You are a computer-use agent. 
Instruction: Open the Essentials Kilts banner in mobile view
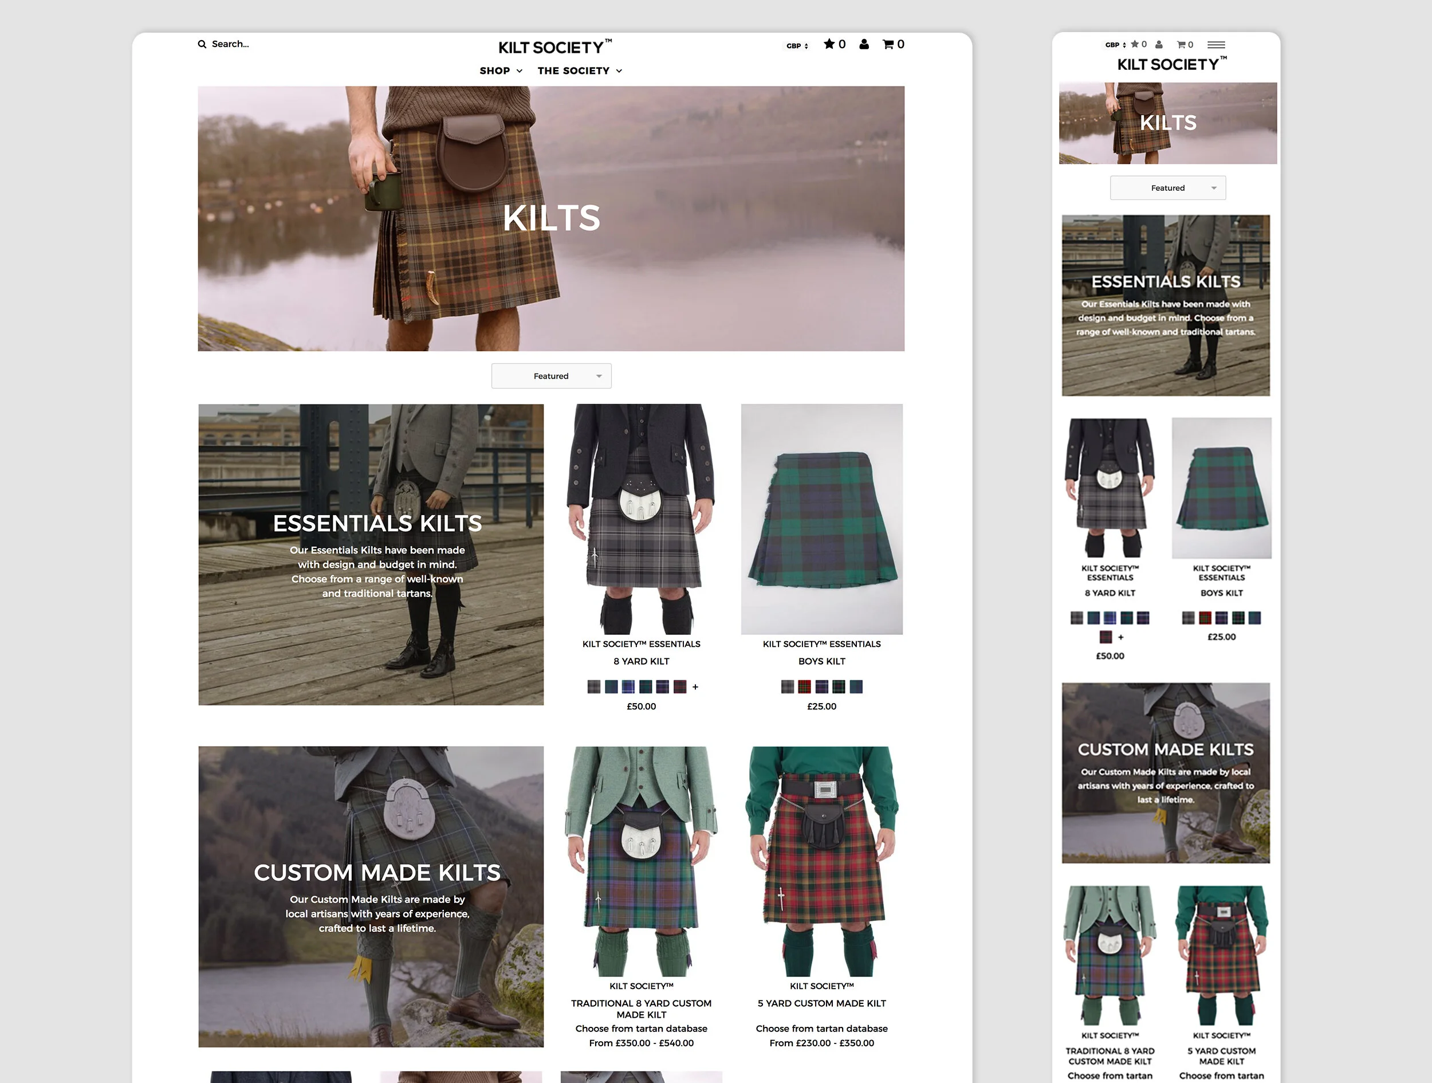(x=1165, y=305)
